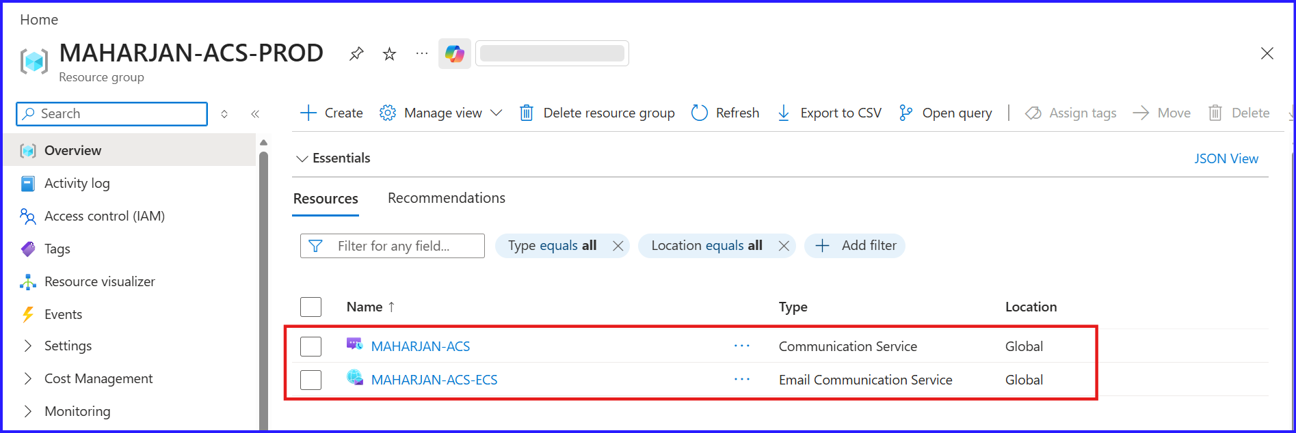Viewport: 1296px width, 433px height.
Task: Click Add filter
Action: 855,245
